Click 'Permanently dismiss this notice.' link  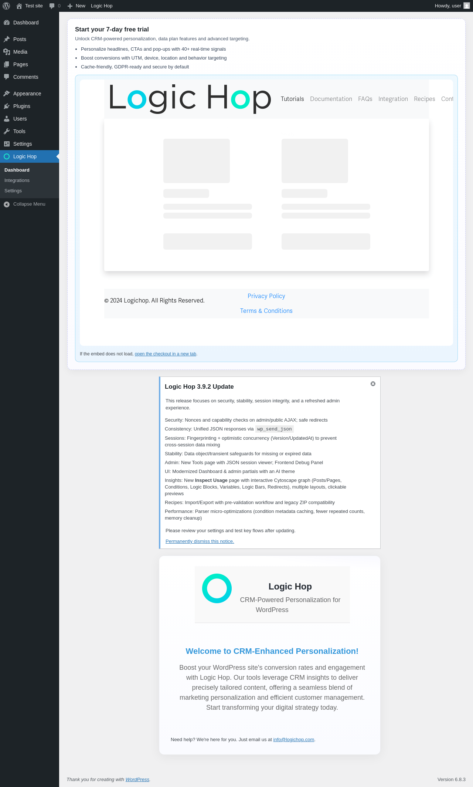coord(200,541)
